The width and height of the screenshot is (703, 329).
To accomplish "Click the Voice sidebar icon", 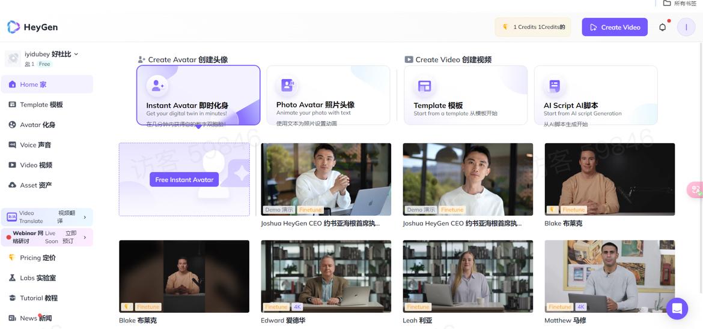I will coord(12,145).
